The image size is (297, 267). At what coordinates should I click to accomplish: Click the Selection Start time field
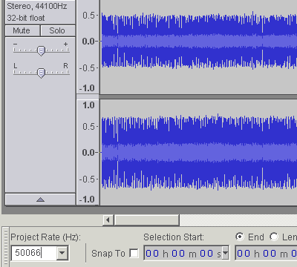(183, 253)
